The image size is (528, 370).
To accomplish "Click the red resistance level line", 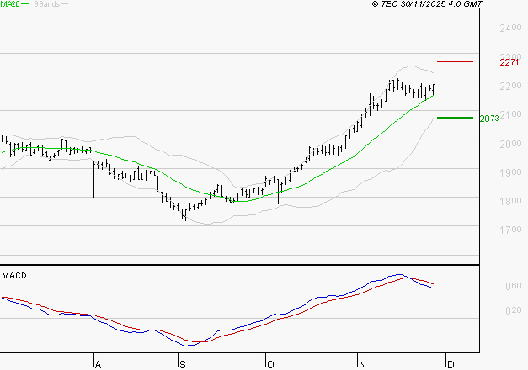I will (455, 61).
